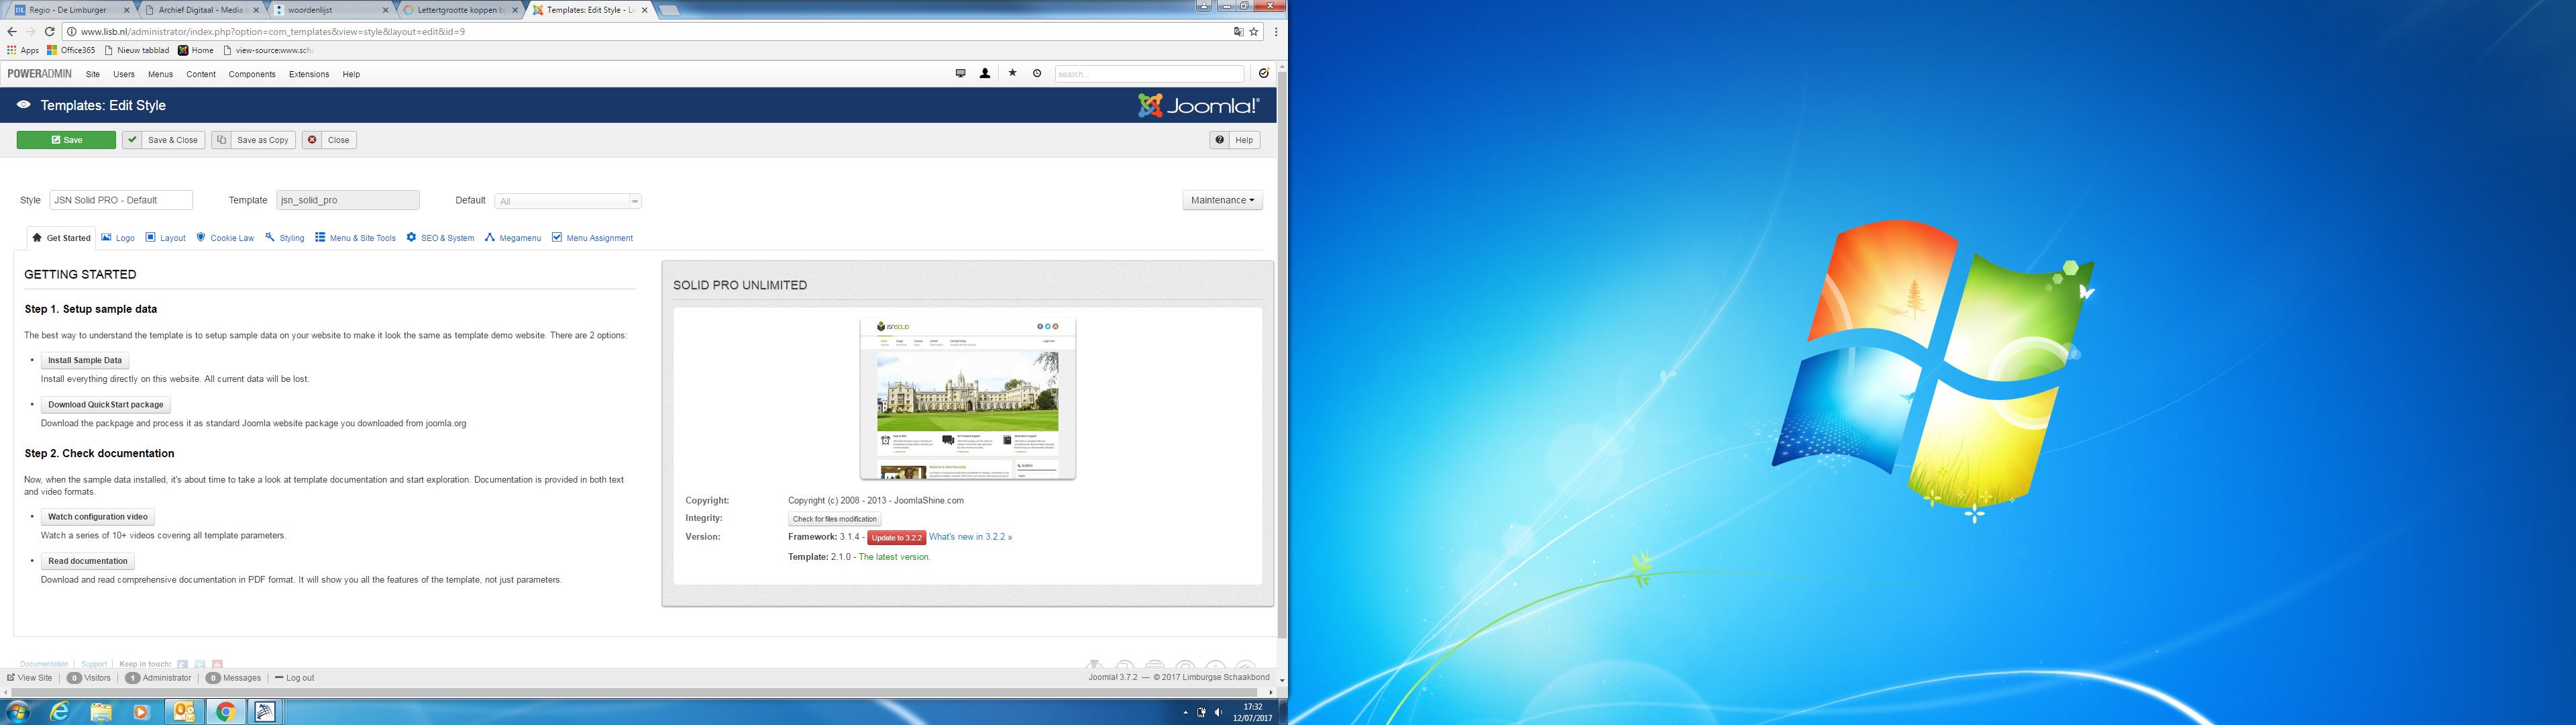The image size is (2576, 725).
Task: Click the YouTube icon next to Keep in touch
Action: 217,664
